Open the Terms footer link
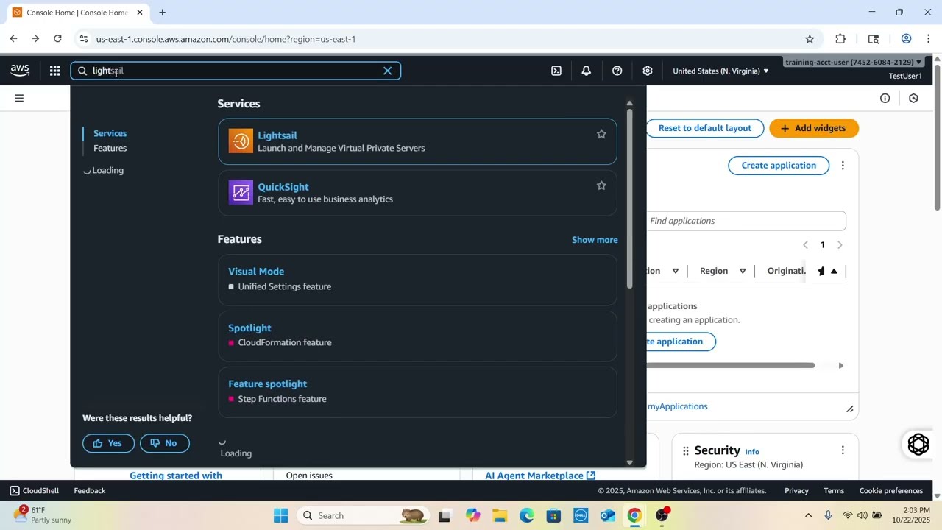The width and height of the screenshot is (942, 530). tap(834, 491)
